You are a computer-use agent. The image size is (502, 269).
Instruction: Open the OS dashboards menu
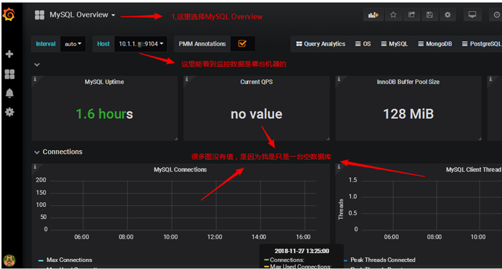(x=363, y=44)
